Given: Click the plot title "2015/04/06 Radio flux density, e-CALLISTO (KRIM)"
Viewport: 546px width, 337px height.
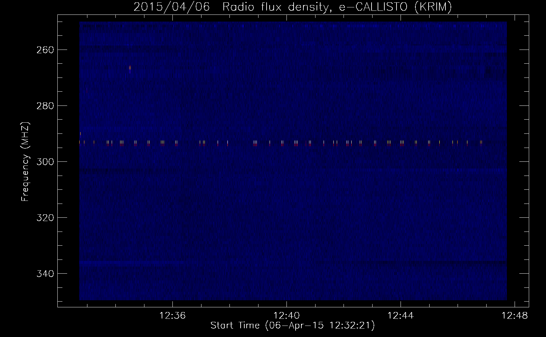Looking at the screenshot, I should coord(293,7).
